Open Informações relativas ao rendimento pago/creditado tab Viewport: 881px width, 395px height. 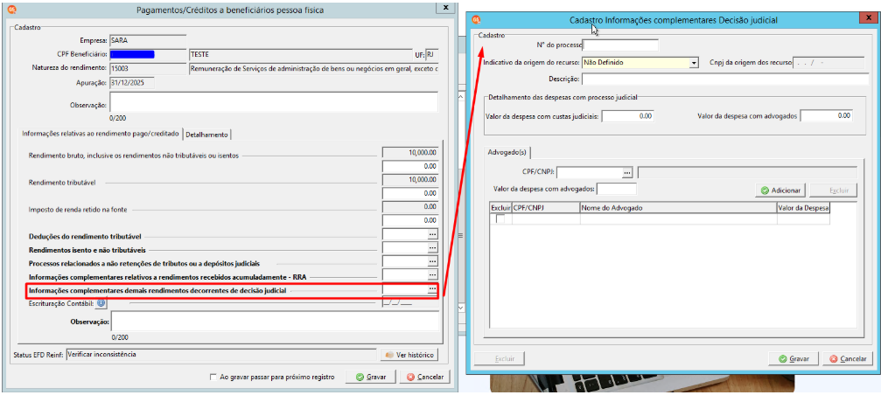tap(100, 134)
